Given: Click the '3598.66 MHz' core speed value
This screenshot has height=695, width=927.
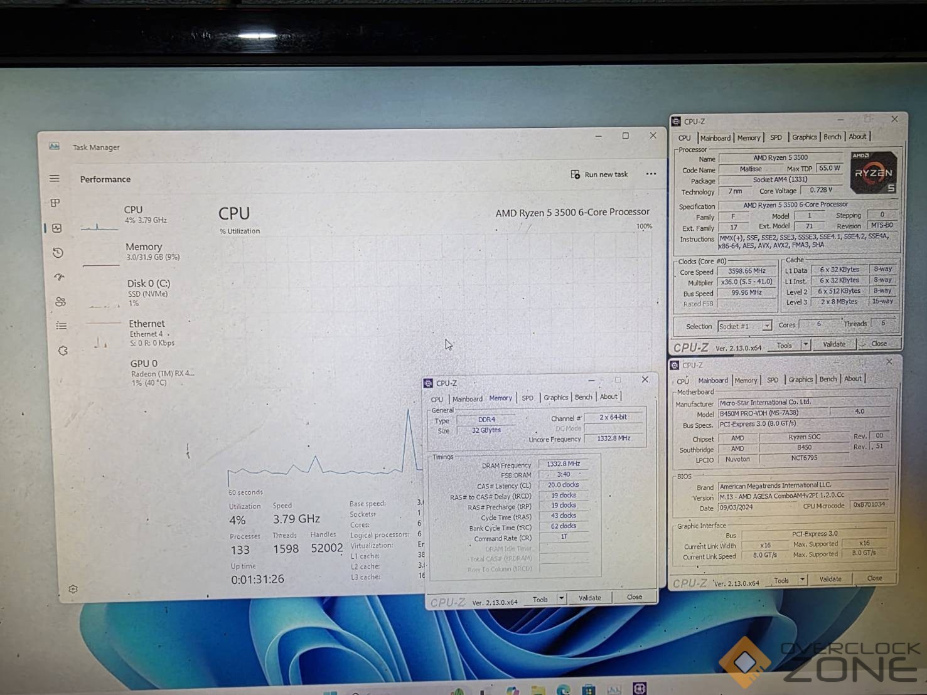Looking at the screenshot, I should point(746,271).
